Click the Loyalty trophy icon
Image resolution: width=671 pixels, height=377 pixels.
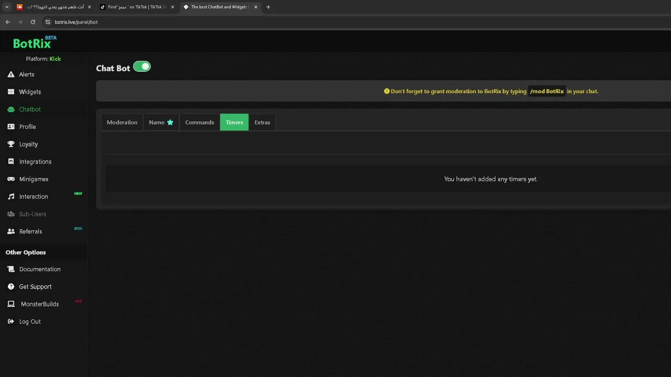click(11, 144)
